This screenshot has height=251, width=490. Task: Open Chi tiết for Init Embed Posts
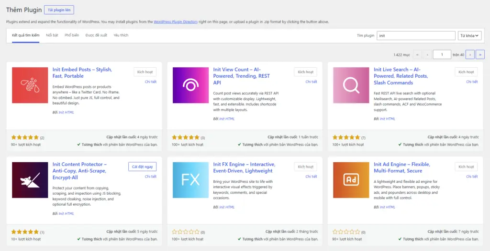click(x=151, y=82)
